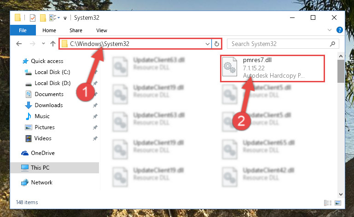The image size is (354, 217).
Task: Switch to large icons view in status bar
Action: click(x=338, y=203)
